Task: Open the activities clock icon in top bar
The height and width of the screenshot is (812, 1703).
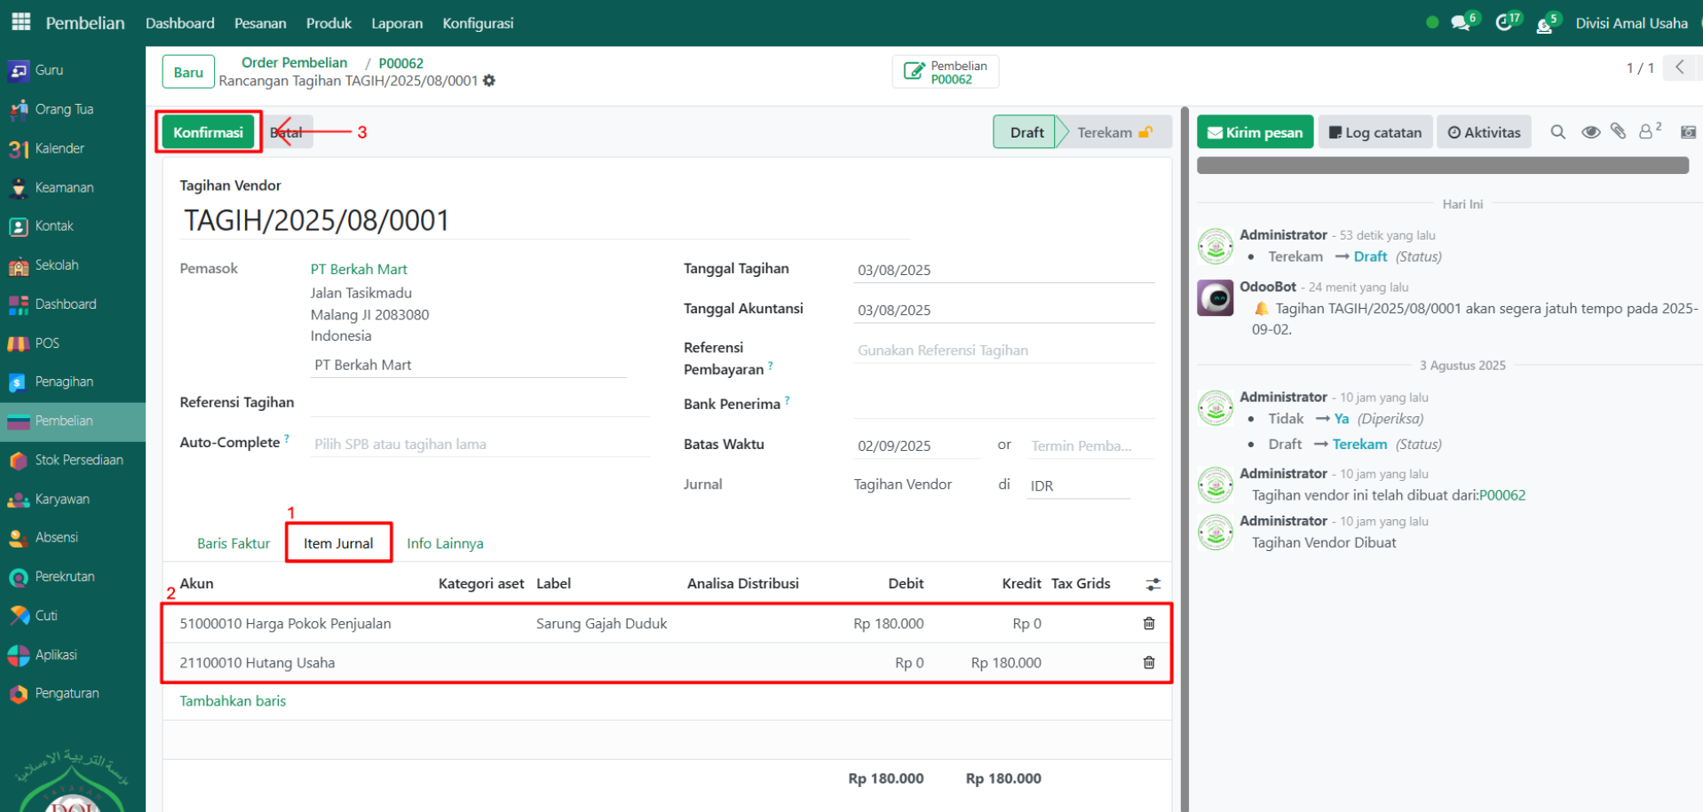Action: click(x=1504, y=23)
